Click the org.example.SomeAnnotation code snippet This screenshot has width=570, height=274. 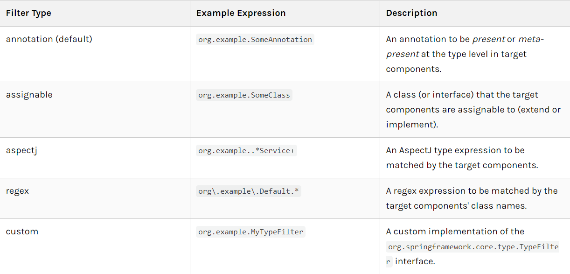click(x=255, y=40)
